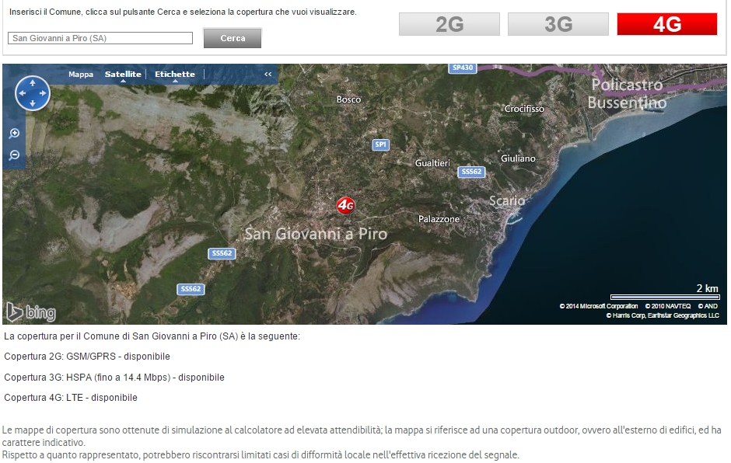The height and width of the screenshot is (463, 731).
Task: Click the Comune search input field
Action: pos(100,38)
